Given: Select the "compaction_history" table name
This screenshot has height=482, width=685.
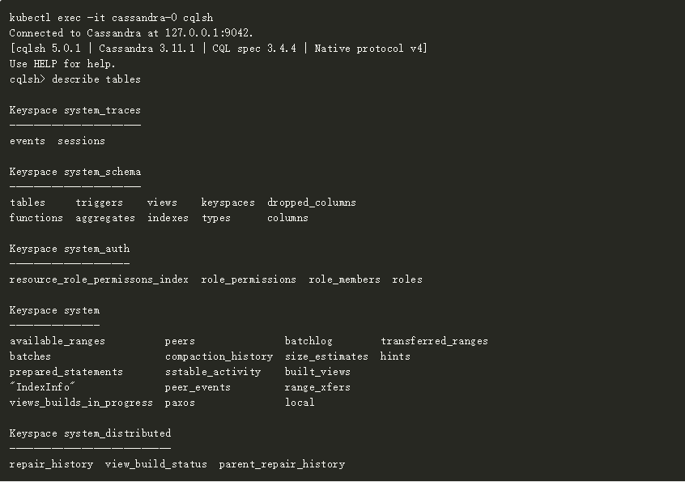Looking at the screenshot, I should pyautogui.click(x=219, y=356).
